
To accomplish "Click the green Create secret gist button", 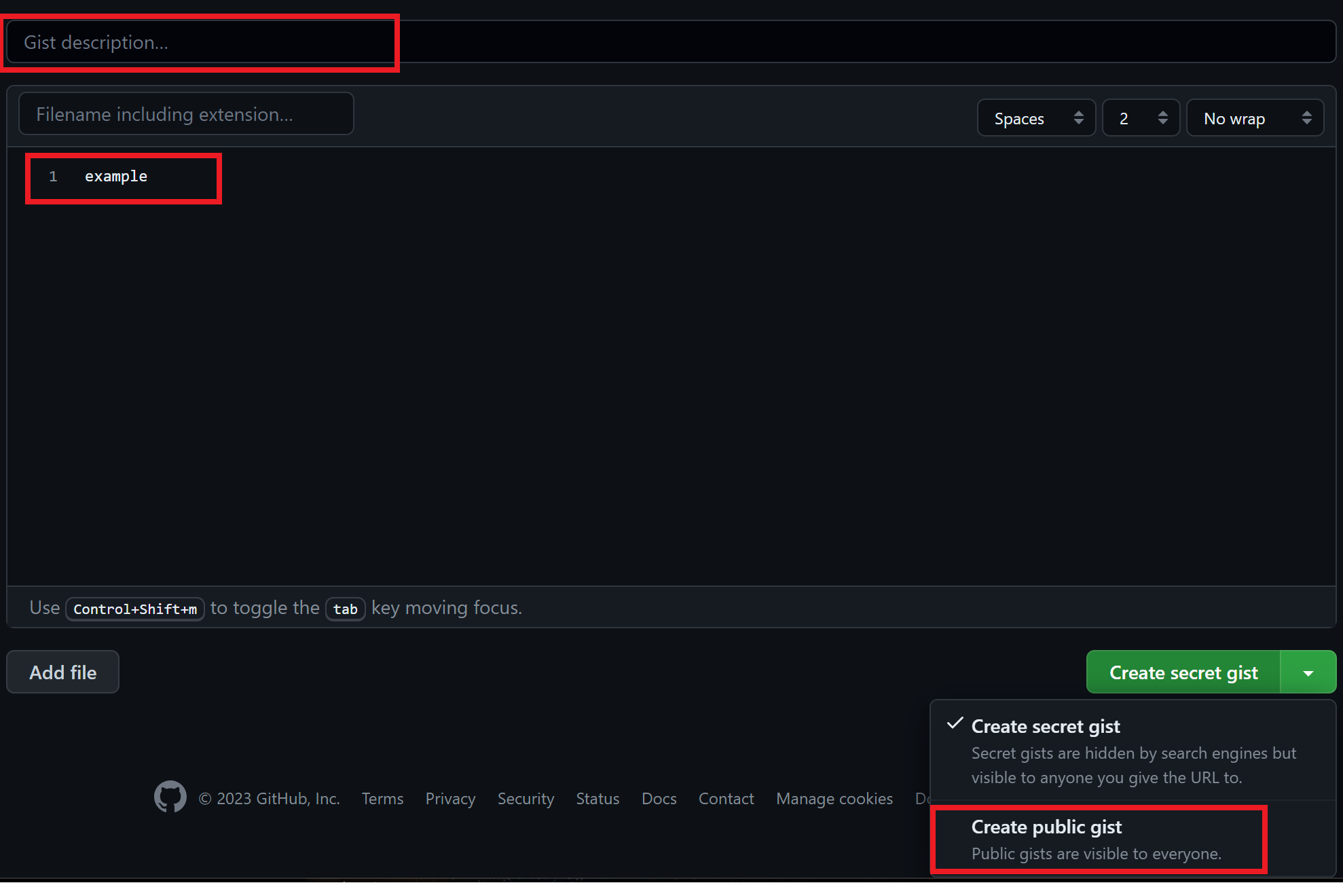I will 1183,672.
